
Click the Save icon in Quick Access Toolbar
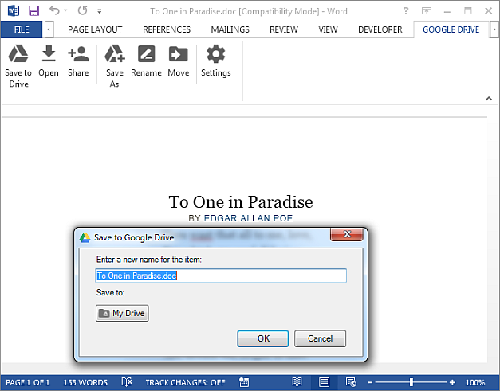(33, 11)
